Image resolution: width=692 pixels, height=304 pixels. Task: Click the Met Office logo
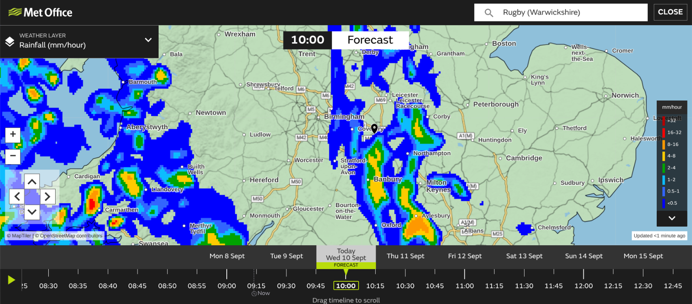click(40, 13)
